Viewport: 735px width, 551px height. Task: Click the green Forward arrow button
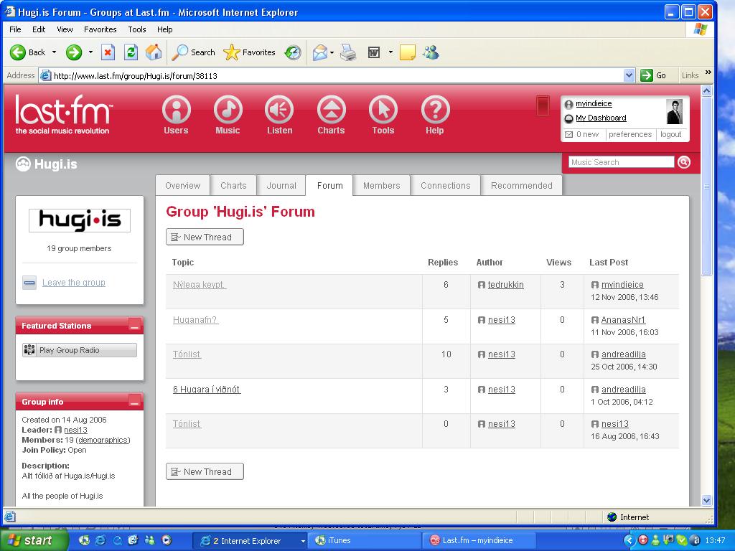[x=74, y=52]
